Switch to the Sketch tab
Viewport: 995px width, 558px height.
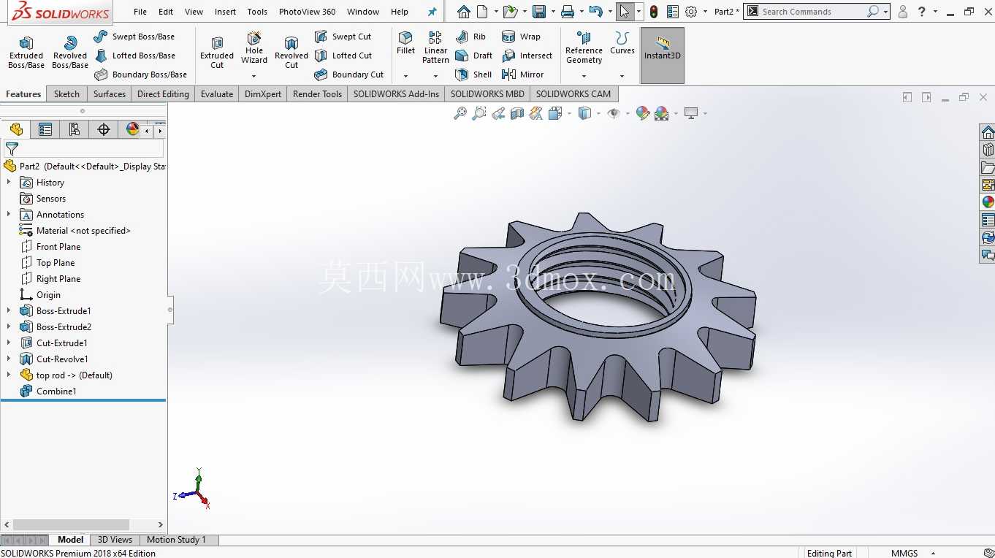click(x=66, y=93)
